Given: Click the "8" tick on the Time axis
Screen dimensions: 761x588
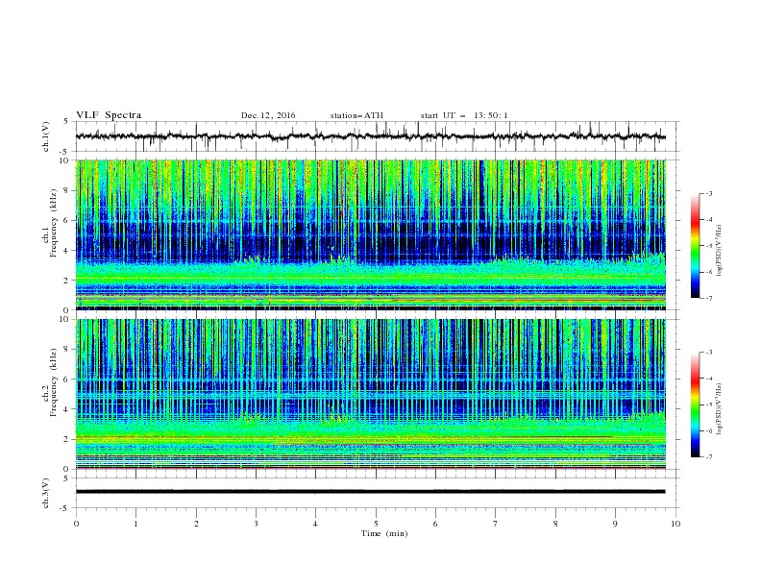Looking at the screenshot, I should (555, 524).
